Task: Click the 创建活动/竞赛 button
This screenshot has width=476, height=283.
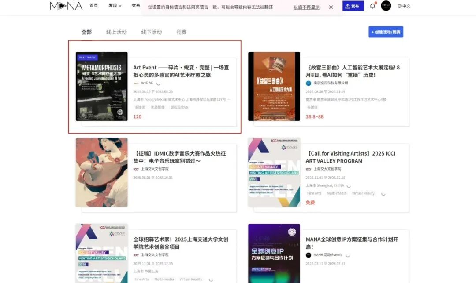Action: coord(386,32)
